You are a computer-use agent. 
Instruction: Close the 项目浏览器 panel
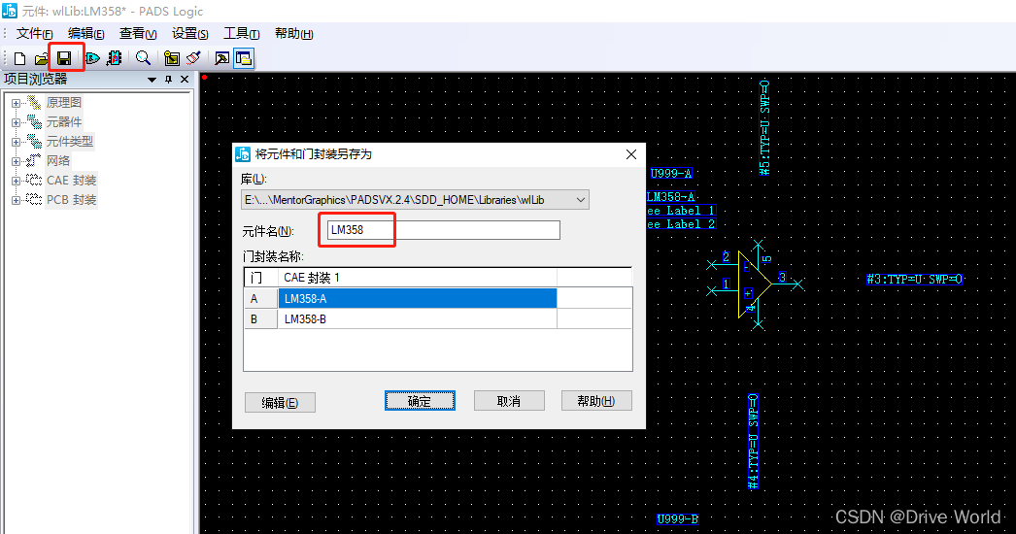(185, 79)
